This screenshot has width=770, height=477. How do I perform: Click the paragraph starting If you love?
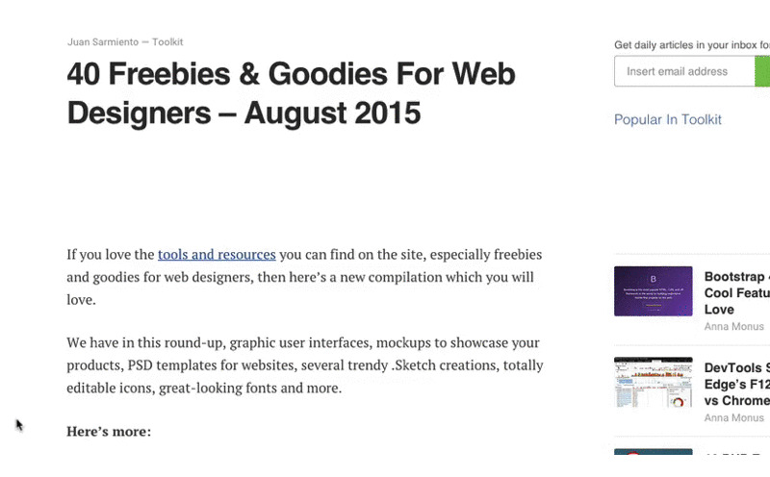(x=304, y=277)
